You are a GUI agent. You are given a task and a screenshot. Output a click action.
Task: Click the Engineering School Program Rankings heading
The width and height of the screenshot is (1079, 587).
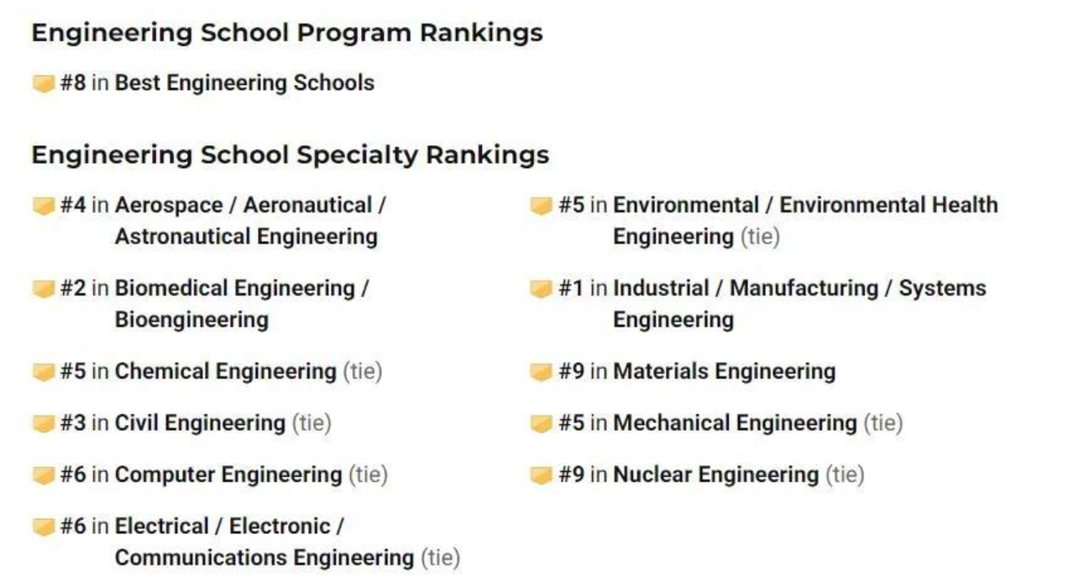(286, 33)
